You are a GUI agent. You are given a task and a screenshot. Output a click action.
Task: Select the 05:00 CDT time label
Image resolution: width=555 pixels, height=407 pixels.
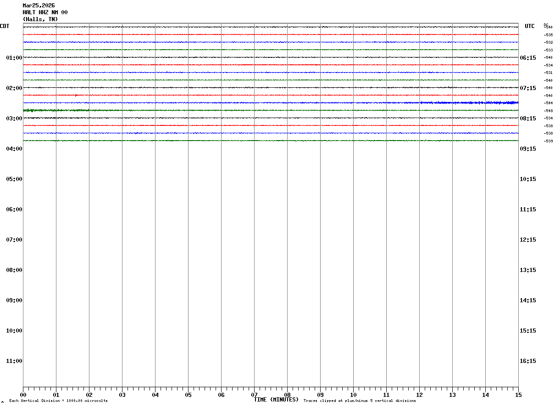pyautogui.click(x=14, y=179)
